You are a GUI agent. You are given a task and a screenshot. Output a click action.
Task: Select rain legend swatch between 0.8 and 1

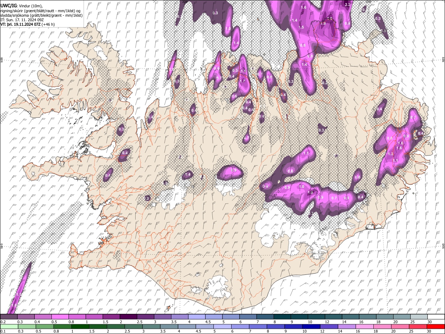point(62,326)
